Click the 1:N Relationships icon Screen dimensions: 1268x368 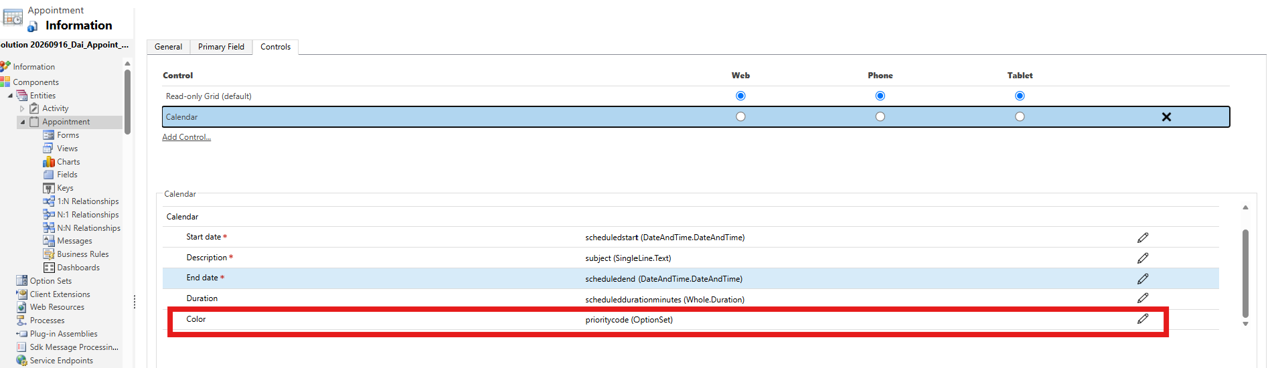(48, 201)
